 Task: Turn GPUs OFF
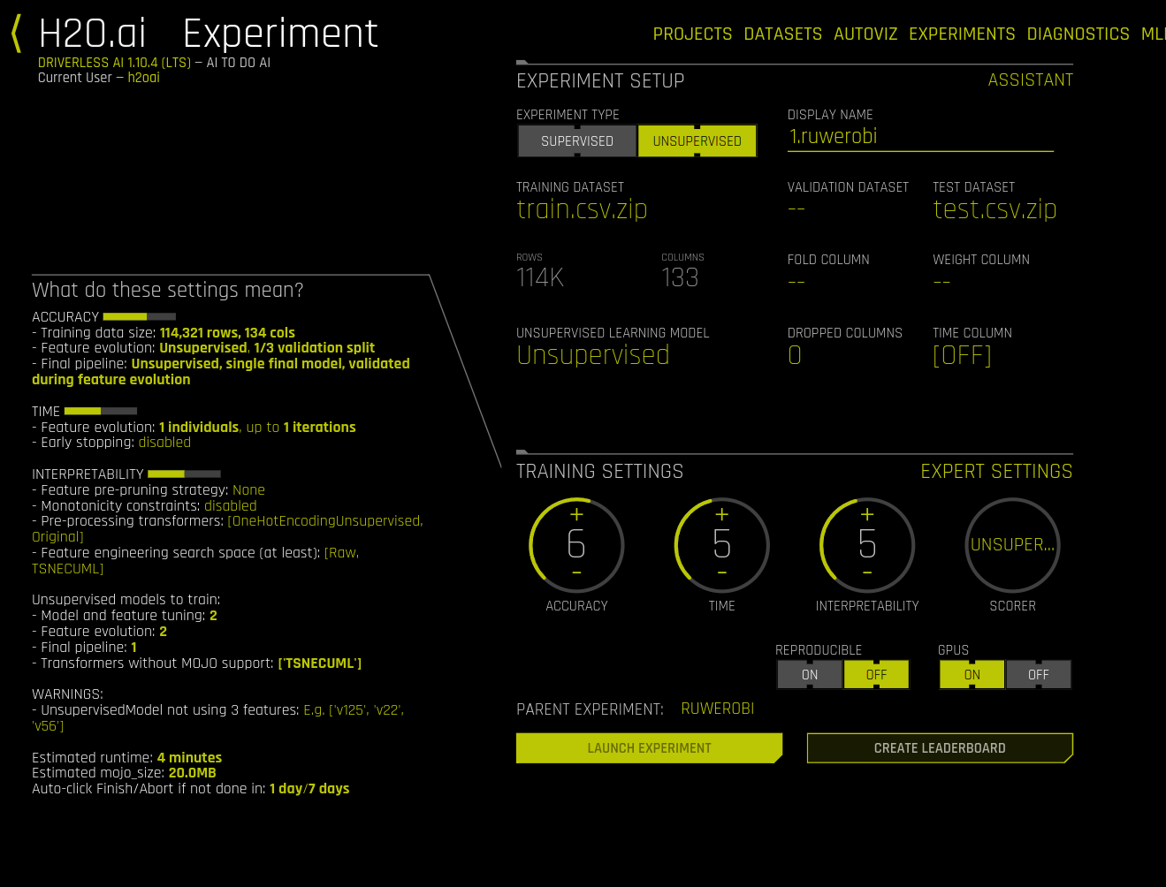1039,675
